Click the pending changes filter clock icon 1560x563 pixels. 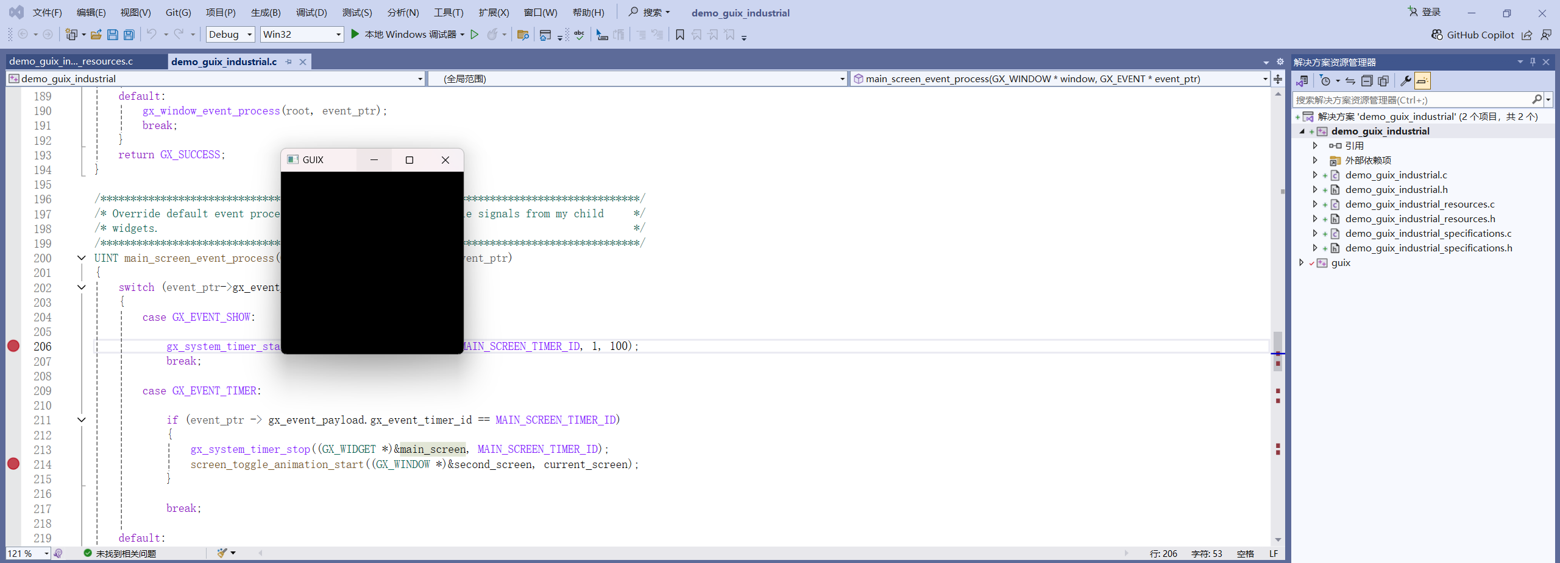(1325, 80)
